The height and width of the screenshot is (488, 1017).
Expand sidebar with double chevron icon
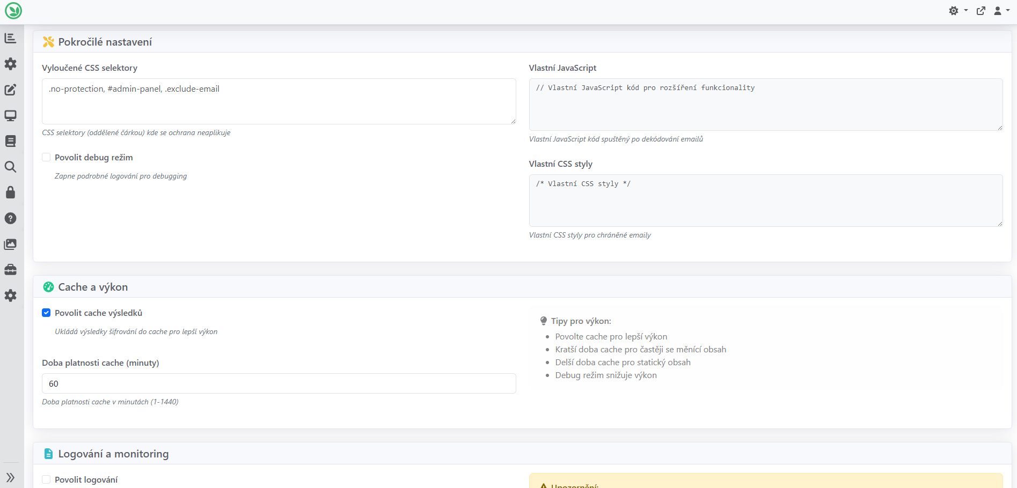coord(10,477)
